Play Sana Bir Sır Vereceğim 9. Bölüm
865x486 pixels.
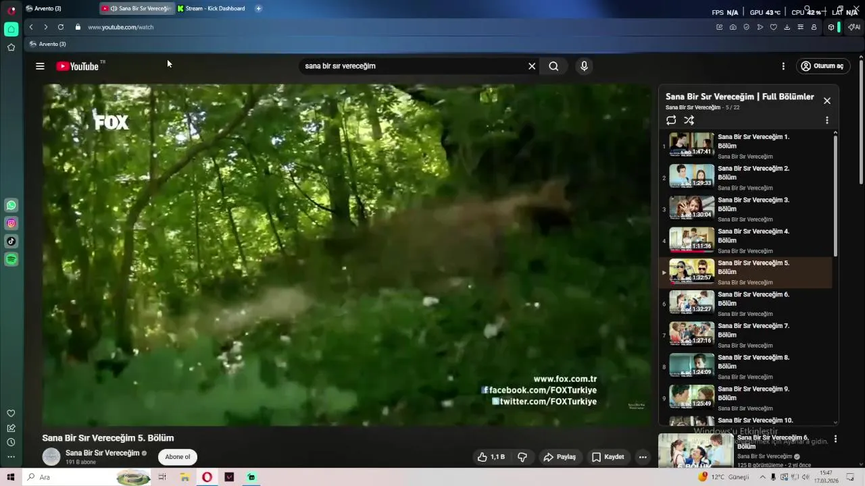point(745,398)
